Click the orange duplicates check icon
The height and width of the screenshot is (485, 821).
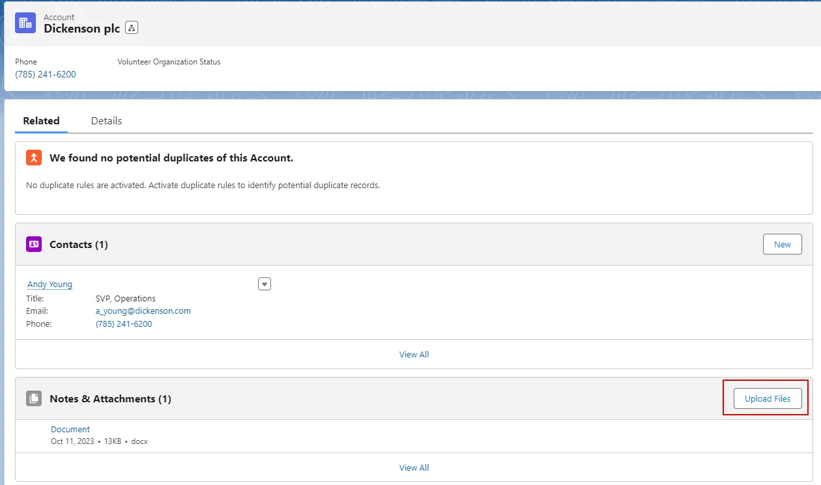[x=33, y=157]
